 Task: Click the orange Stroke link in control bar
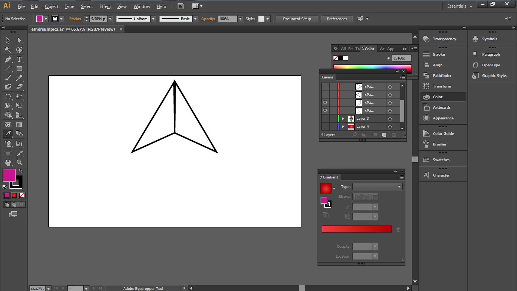tap(75, 19)
